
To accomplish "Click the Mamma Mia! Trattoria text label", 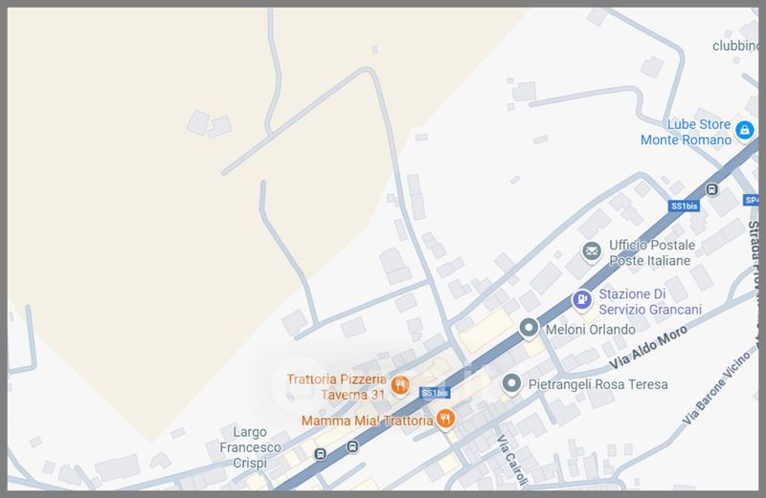I will 367,421.
